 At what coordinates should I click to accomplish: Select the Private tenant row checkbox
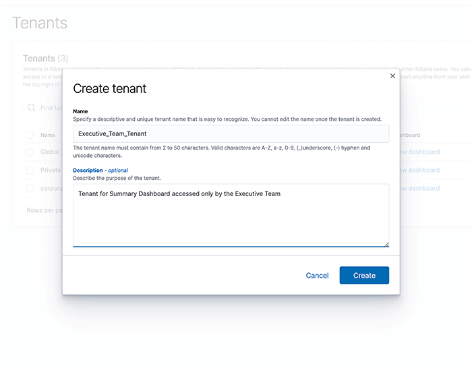pyautogui.click(x=30, y=171)
